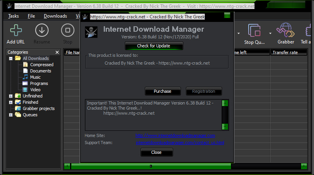This screenshot has height=175, width=314.
Task: Open the Downloads menu
Action: [x=55, y=16]
